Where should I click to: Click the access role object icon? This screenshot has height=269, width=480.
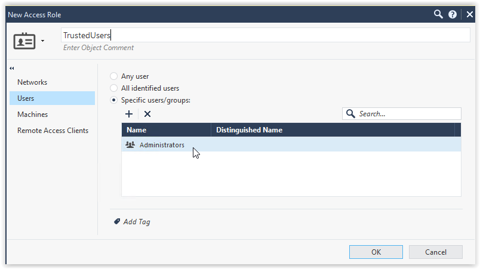point(24,41)
